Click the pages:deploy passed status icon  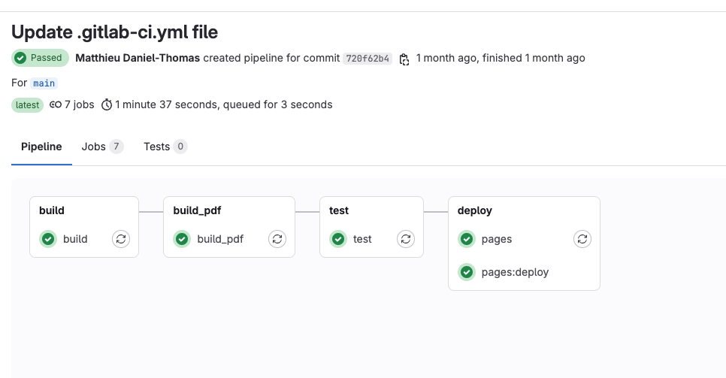[x=467, y=272]
